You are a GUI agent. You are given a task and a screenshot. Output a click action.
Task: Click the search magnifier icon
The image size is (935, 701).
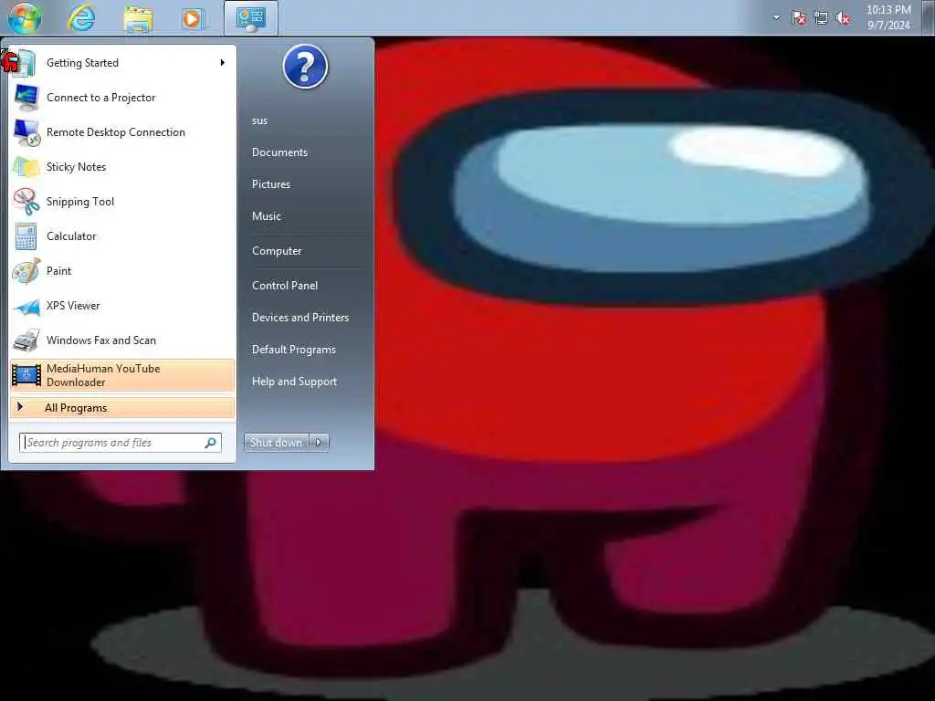pos(211,443)
